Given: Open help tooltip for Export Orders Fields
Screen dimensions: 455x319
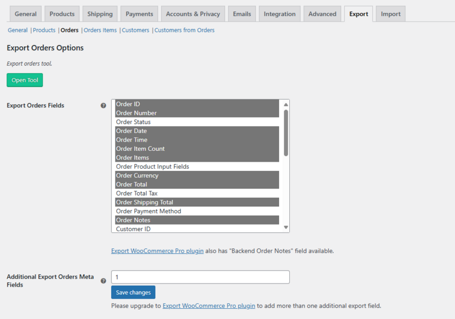Looking at the screenshot, I should tap(103, 106).
